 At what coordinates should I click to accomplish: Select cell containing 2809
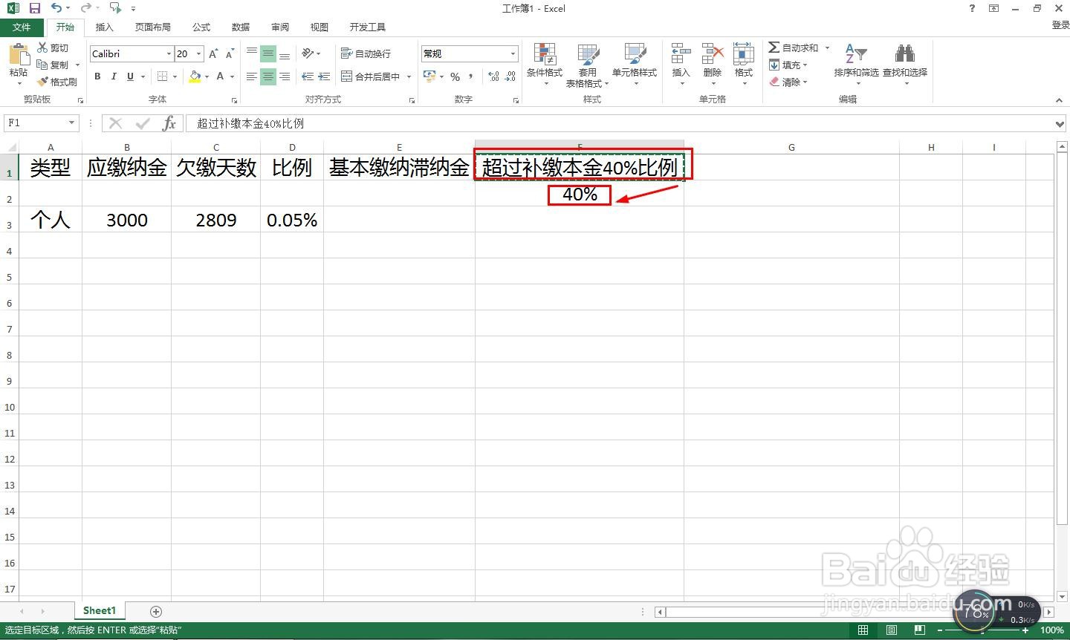click(216, 220)
